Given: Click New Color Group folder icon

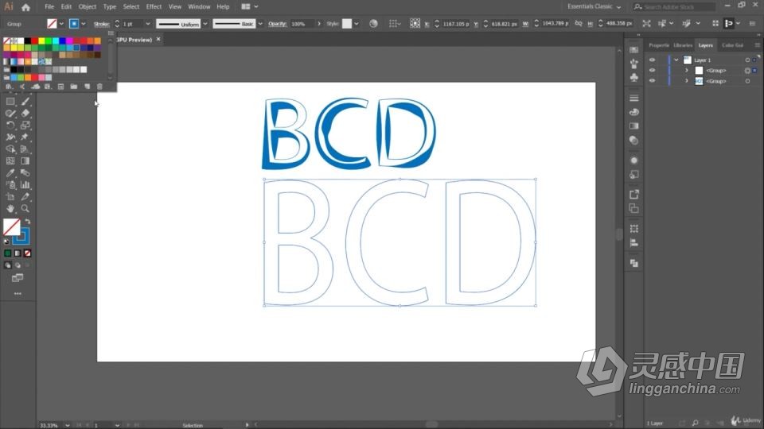Looking at the screenshot, I should click(73, 87).
